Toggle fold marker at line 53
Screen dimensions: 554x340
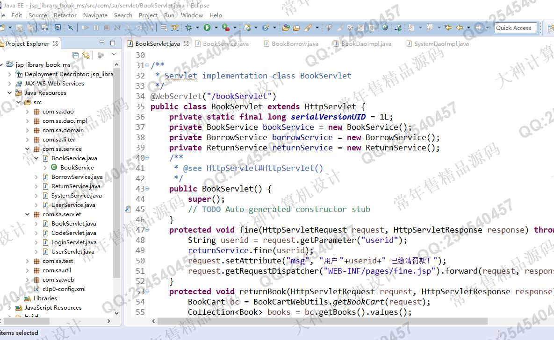click(147, 291)
